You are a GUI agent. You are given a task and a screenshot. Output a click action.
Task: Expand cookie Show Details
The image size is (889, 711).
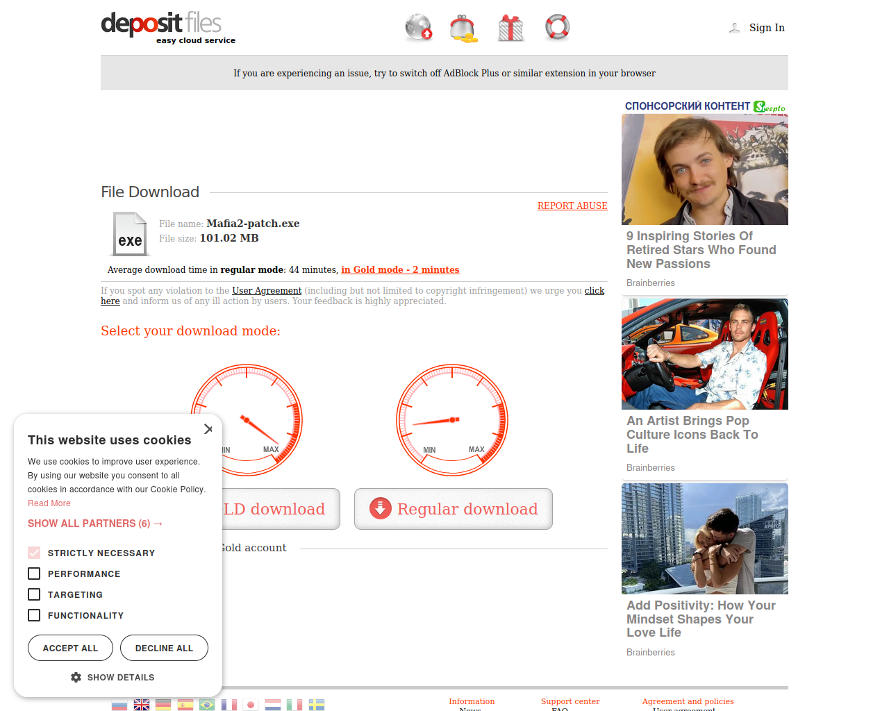[113, 677]
